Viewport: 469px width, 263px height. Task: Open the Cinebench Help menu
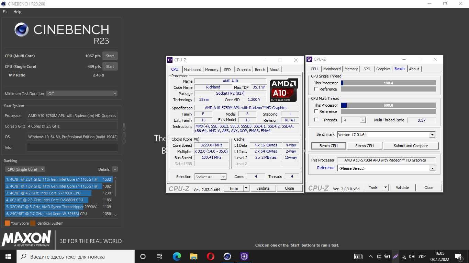[x=17, y=12]
